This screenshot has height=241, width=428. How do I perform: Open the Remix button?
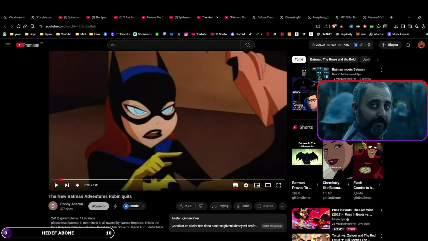pos(131,206)
